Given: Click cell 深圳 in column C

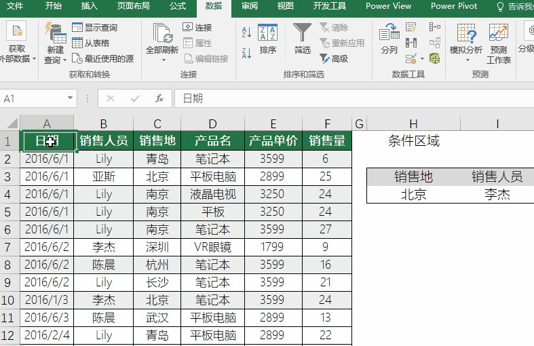Looking at the screenshot, I should [x=157, y=247].
